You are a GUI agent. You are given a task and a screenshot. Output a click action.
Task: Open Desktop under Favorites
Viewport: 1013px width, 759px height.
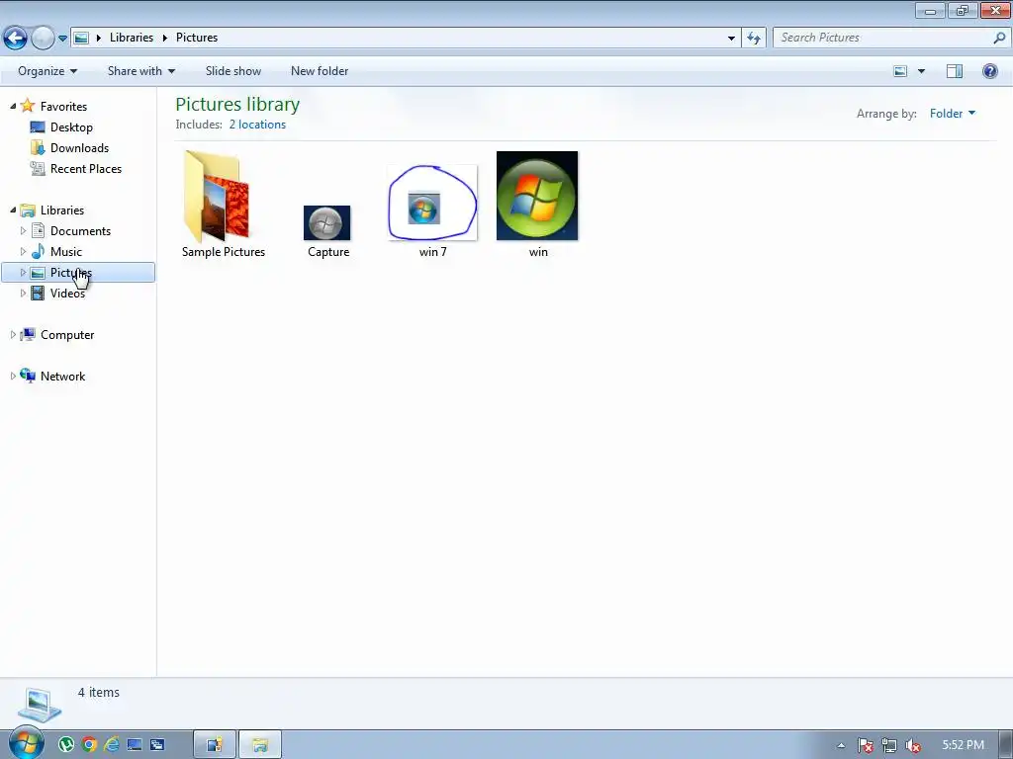(71, 127)
